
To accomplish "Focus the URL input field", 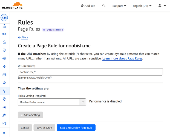I will pos(90,72).
